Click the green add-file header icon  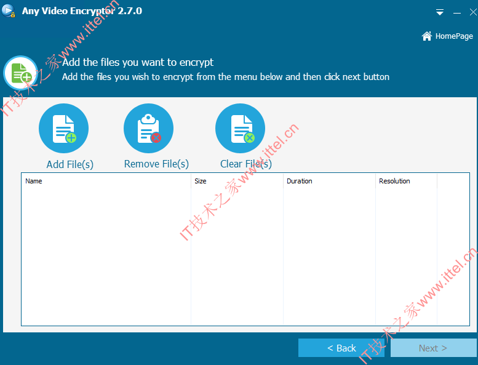tap(21, 73)
